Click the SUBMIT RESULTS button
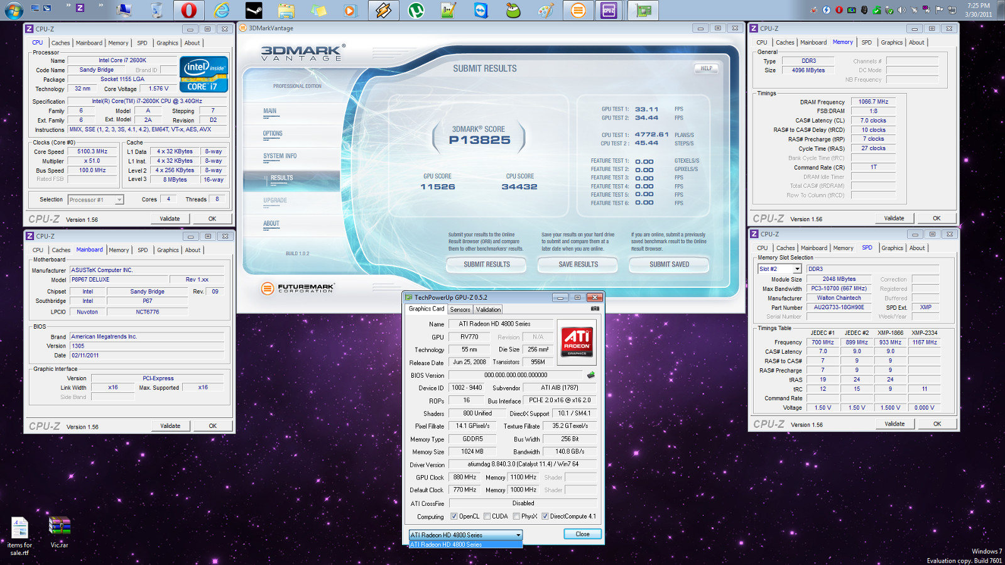 [487, 265]
